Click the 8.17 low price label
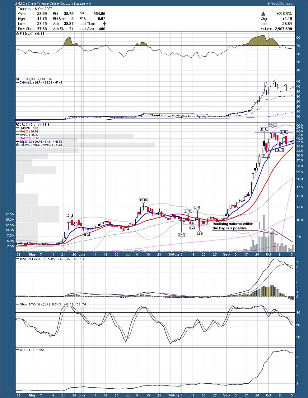The image size is (308, 398). pyautogui.click(x=181, y=235)
